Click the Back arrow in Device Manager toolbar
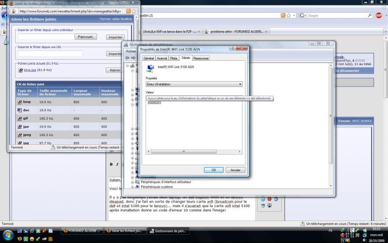388x243 pixels. [127, 58]
